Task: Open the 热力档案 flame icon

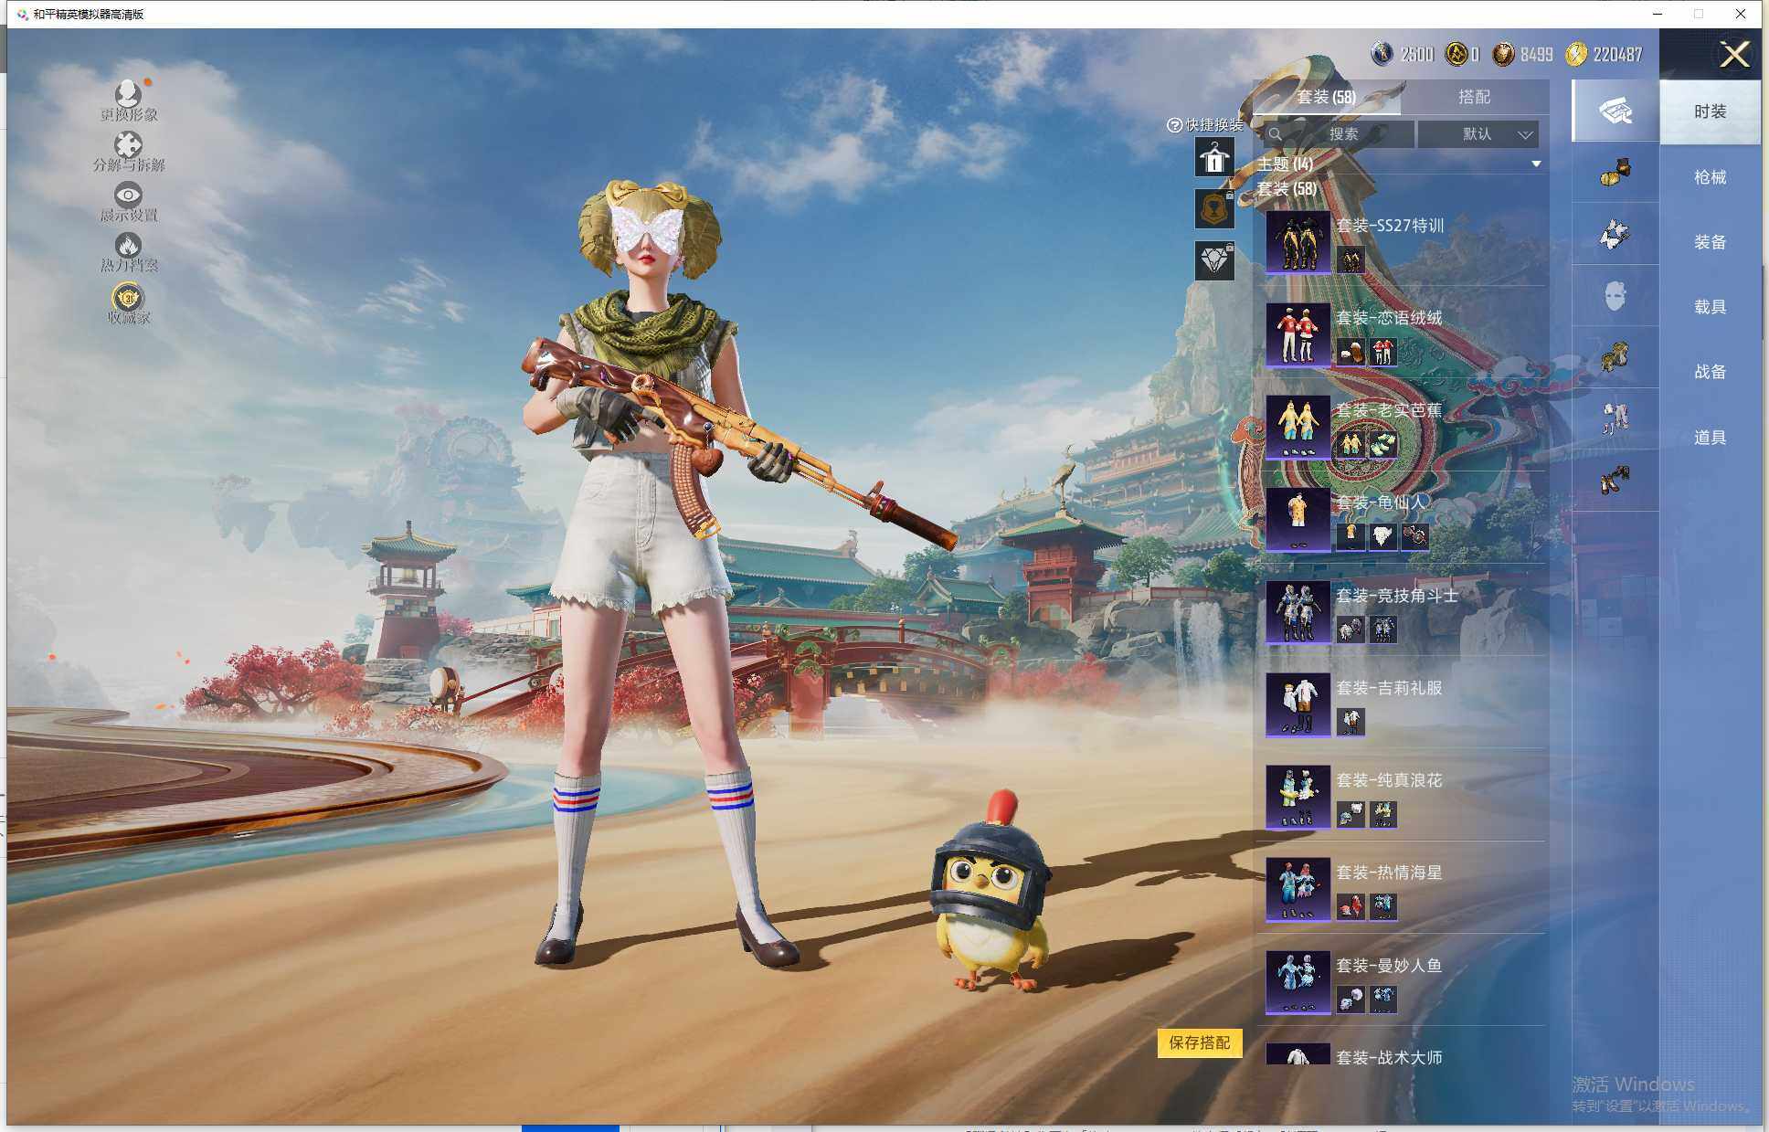Action: (128, 247)
